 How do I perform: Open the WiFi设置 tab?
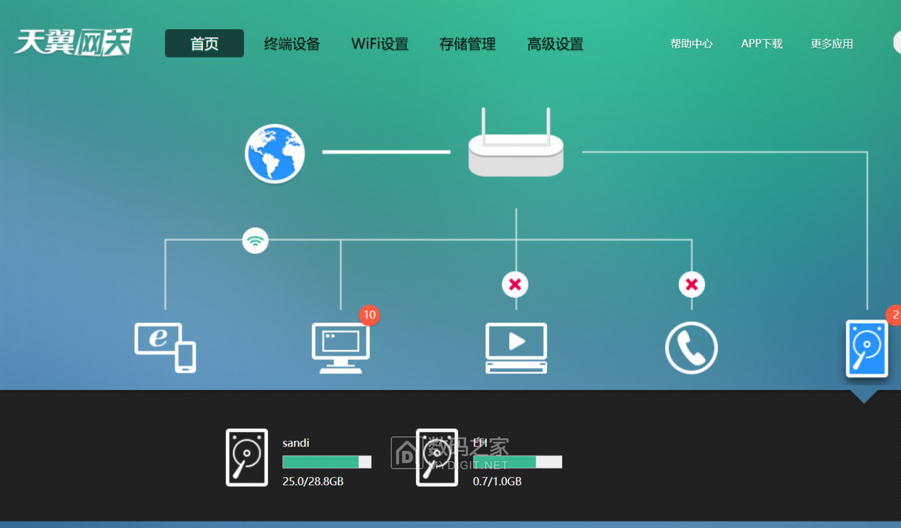[x=380, y=43]
